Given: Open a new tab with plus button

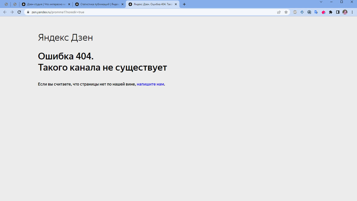Looking at the screenshot, I should pos(184,4).
